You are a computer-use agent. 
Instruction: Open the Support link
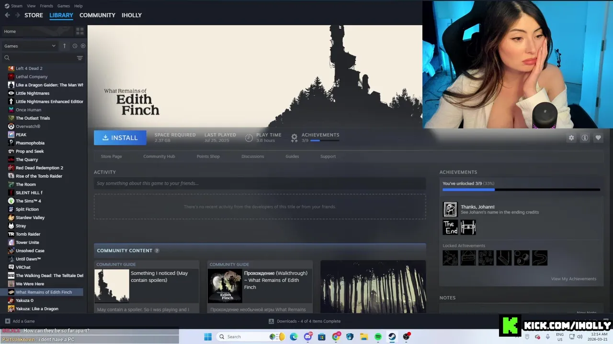[x=328, y=156]
